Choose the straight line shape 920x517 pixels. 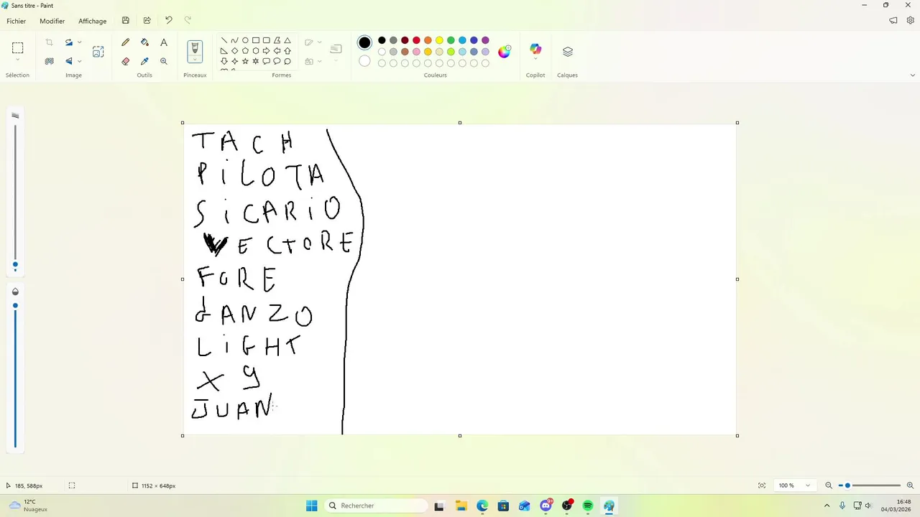coord(224,40)
